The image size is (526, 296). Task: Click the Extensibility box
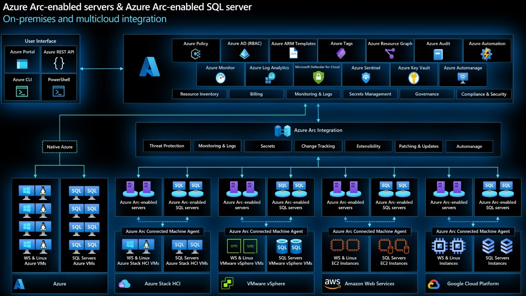(x=369, y=146)
